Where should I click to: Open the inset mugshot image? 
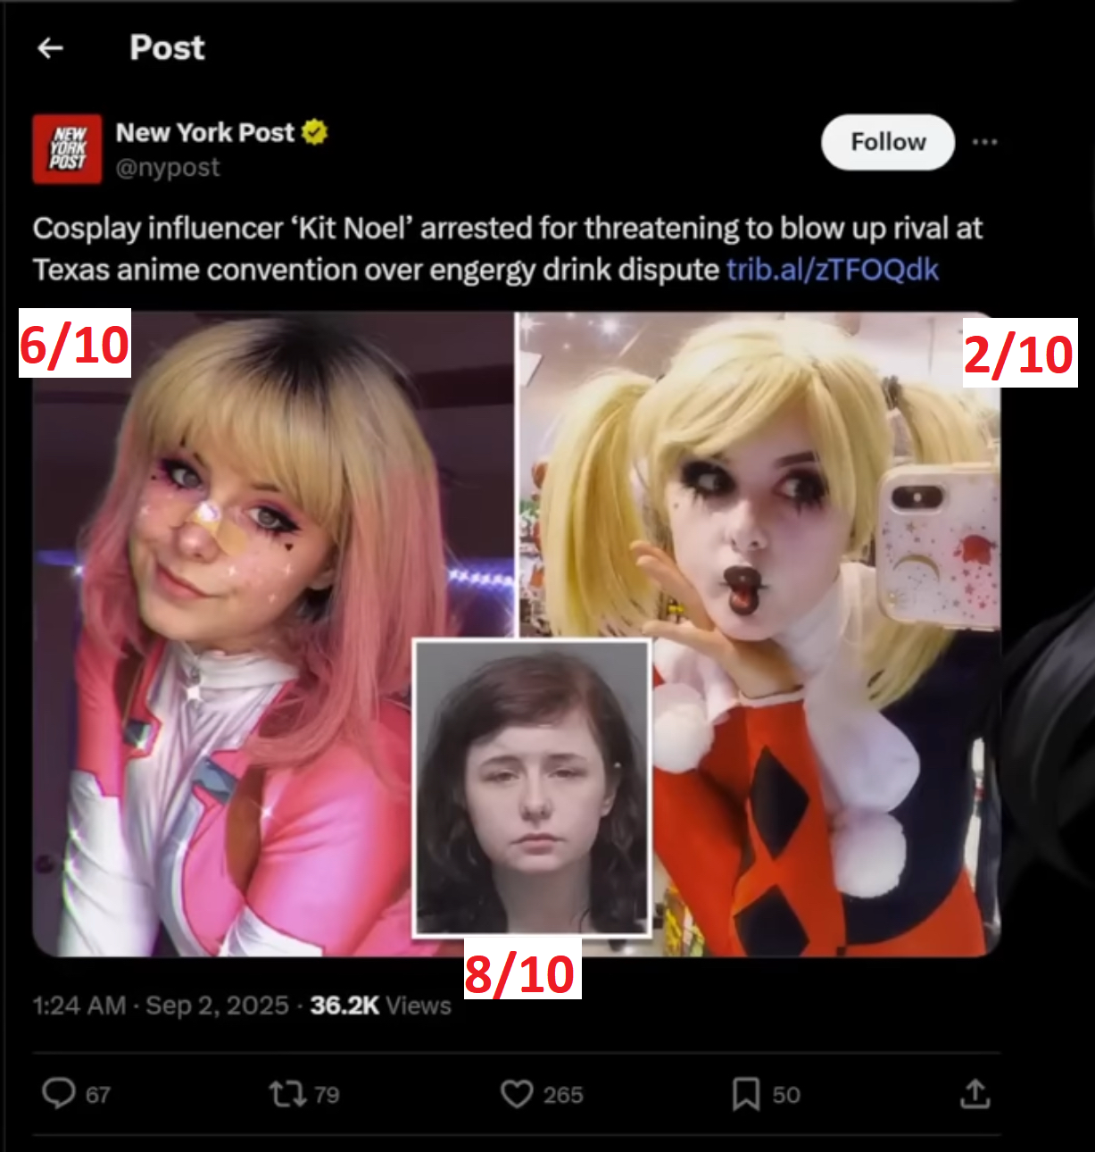tap(532, 788)
